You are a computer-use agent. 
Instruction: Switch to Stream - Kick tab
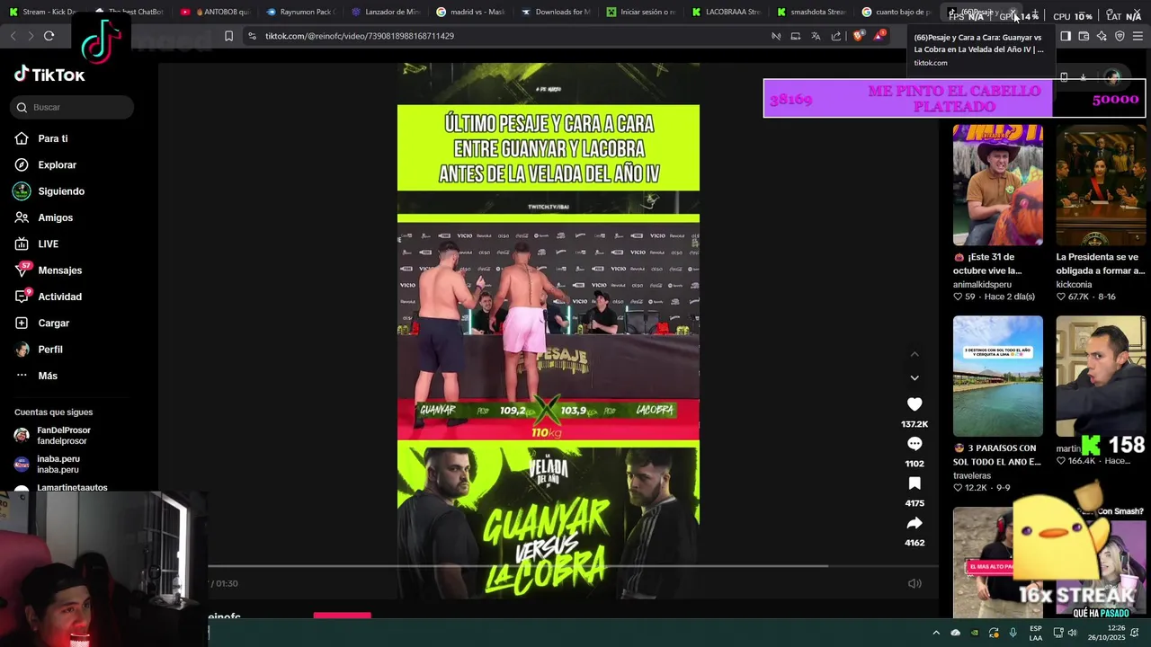click(42, 12)
